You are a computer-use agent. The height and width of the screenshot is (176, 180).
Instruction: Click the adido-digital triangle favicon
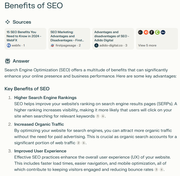click(x=96, y=45)
